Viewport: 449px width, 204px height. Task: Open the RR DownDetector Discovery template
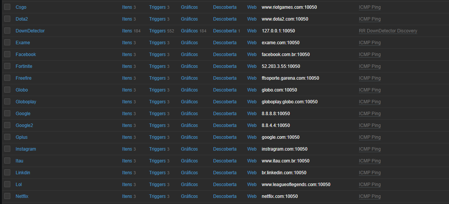[x=388, y=31]
